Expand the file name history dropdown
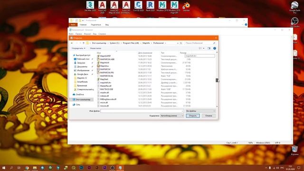This screenshot has height=171, width=304. click(x=182, y=111)
